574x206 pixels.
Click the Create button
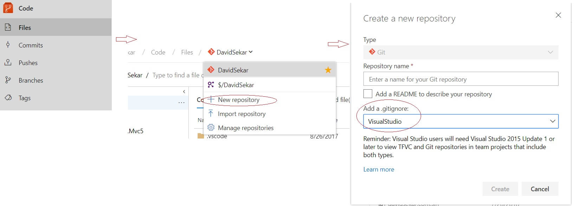pos(500,189)
